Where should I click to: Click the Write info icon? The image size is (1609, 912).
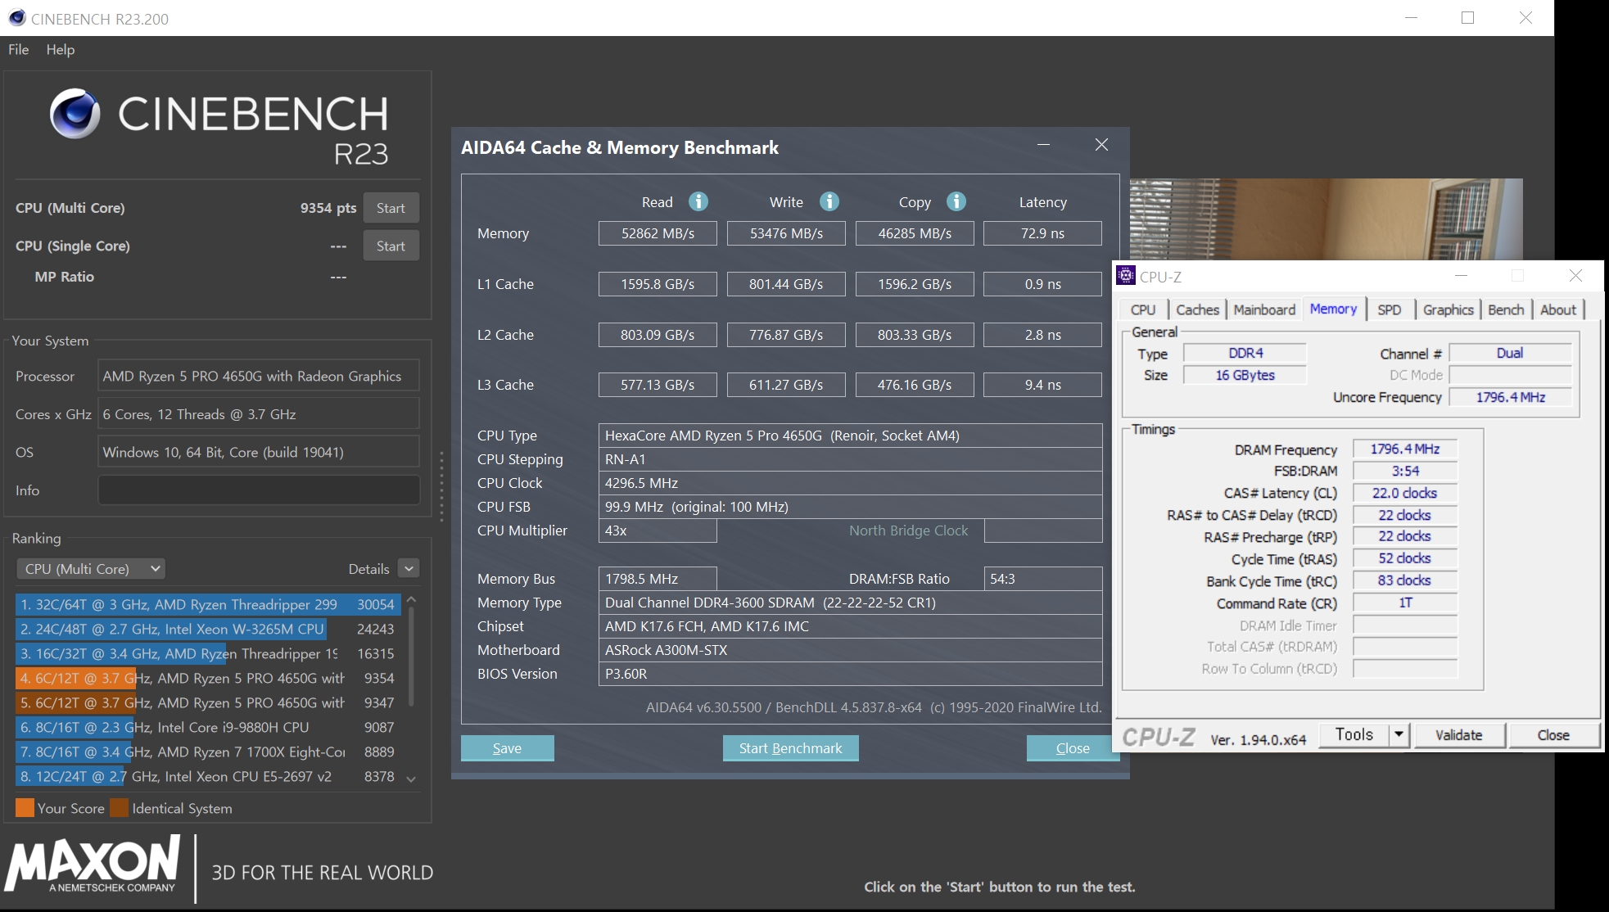pyautogui.click(x=829, y=201)
